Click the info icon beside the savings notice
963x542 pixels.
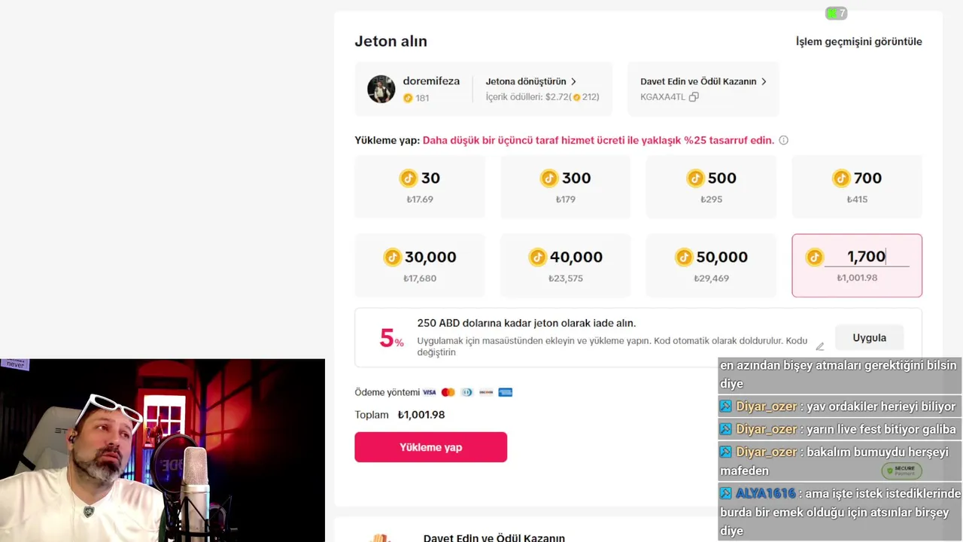point(783,140)
